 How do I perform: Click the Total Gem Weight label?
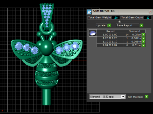(100, 18)
